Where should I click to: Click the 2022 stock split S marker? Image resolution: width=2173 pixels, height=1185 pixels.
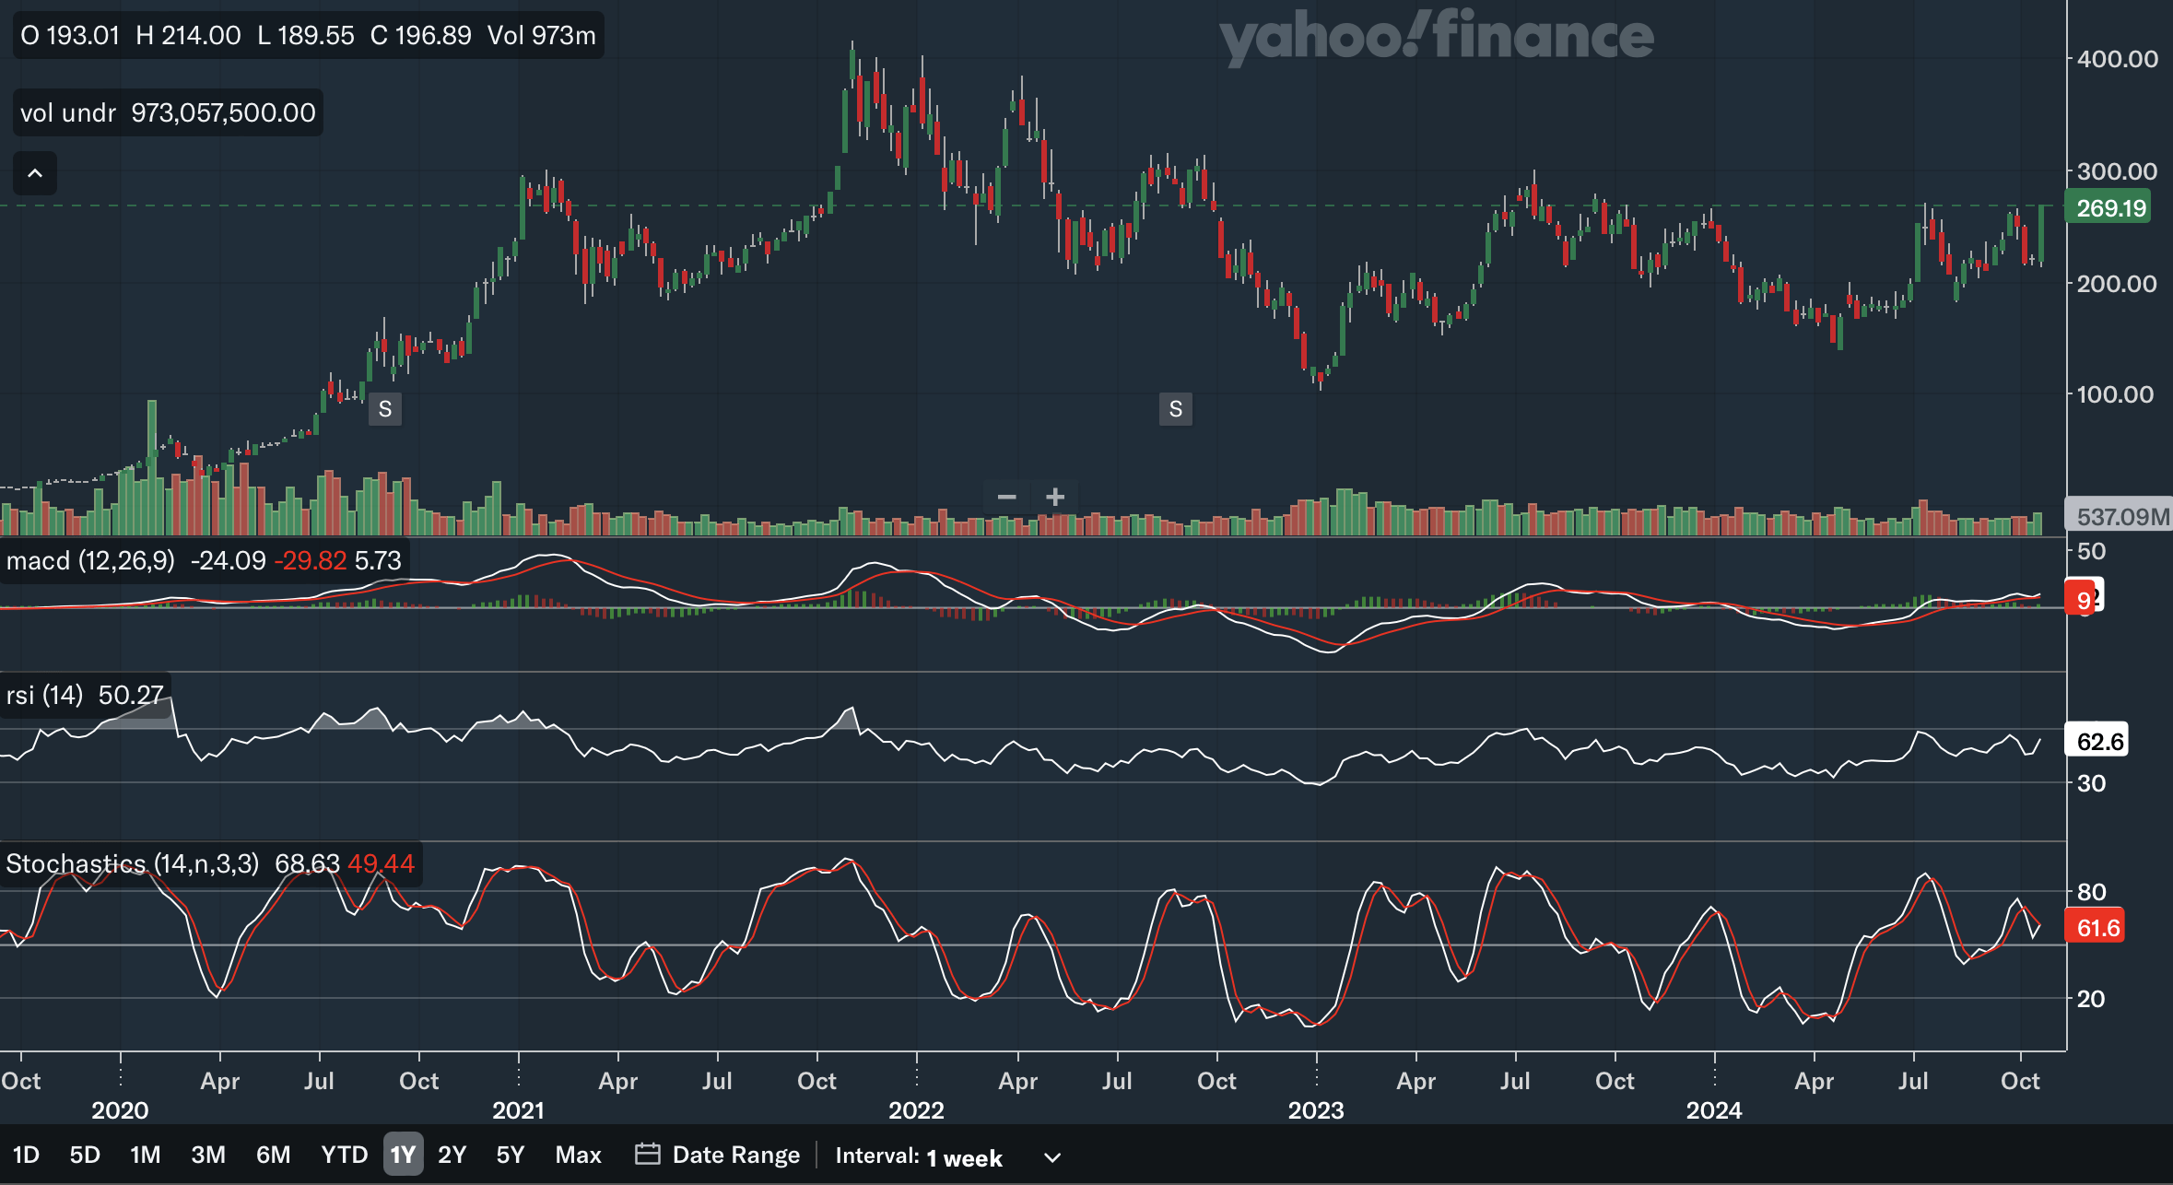(1175, 409)
